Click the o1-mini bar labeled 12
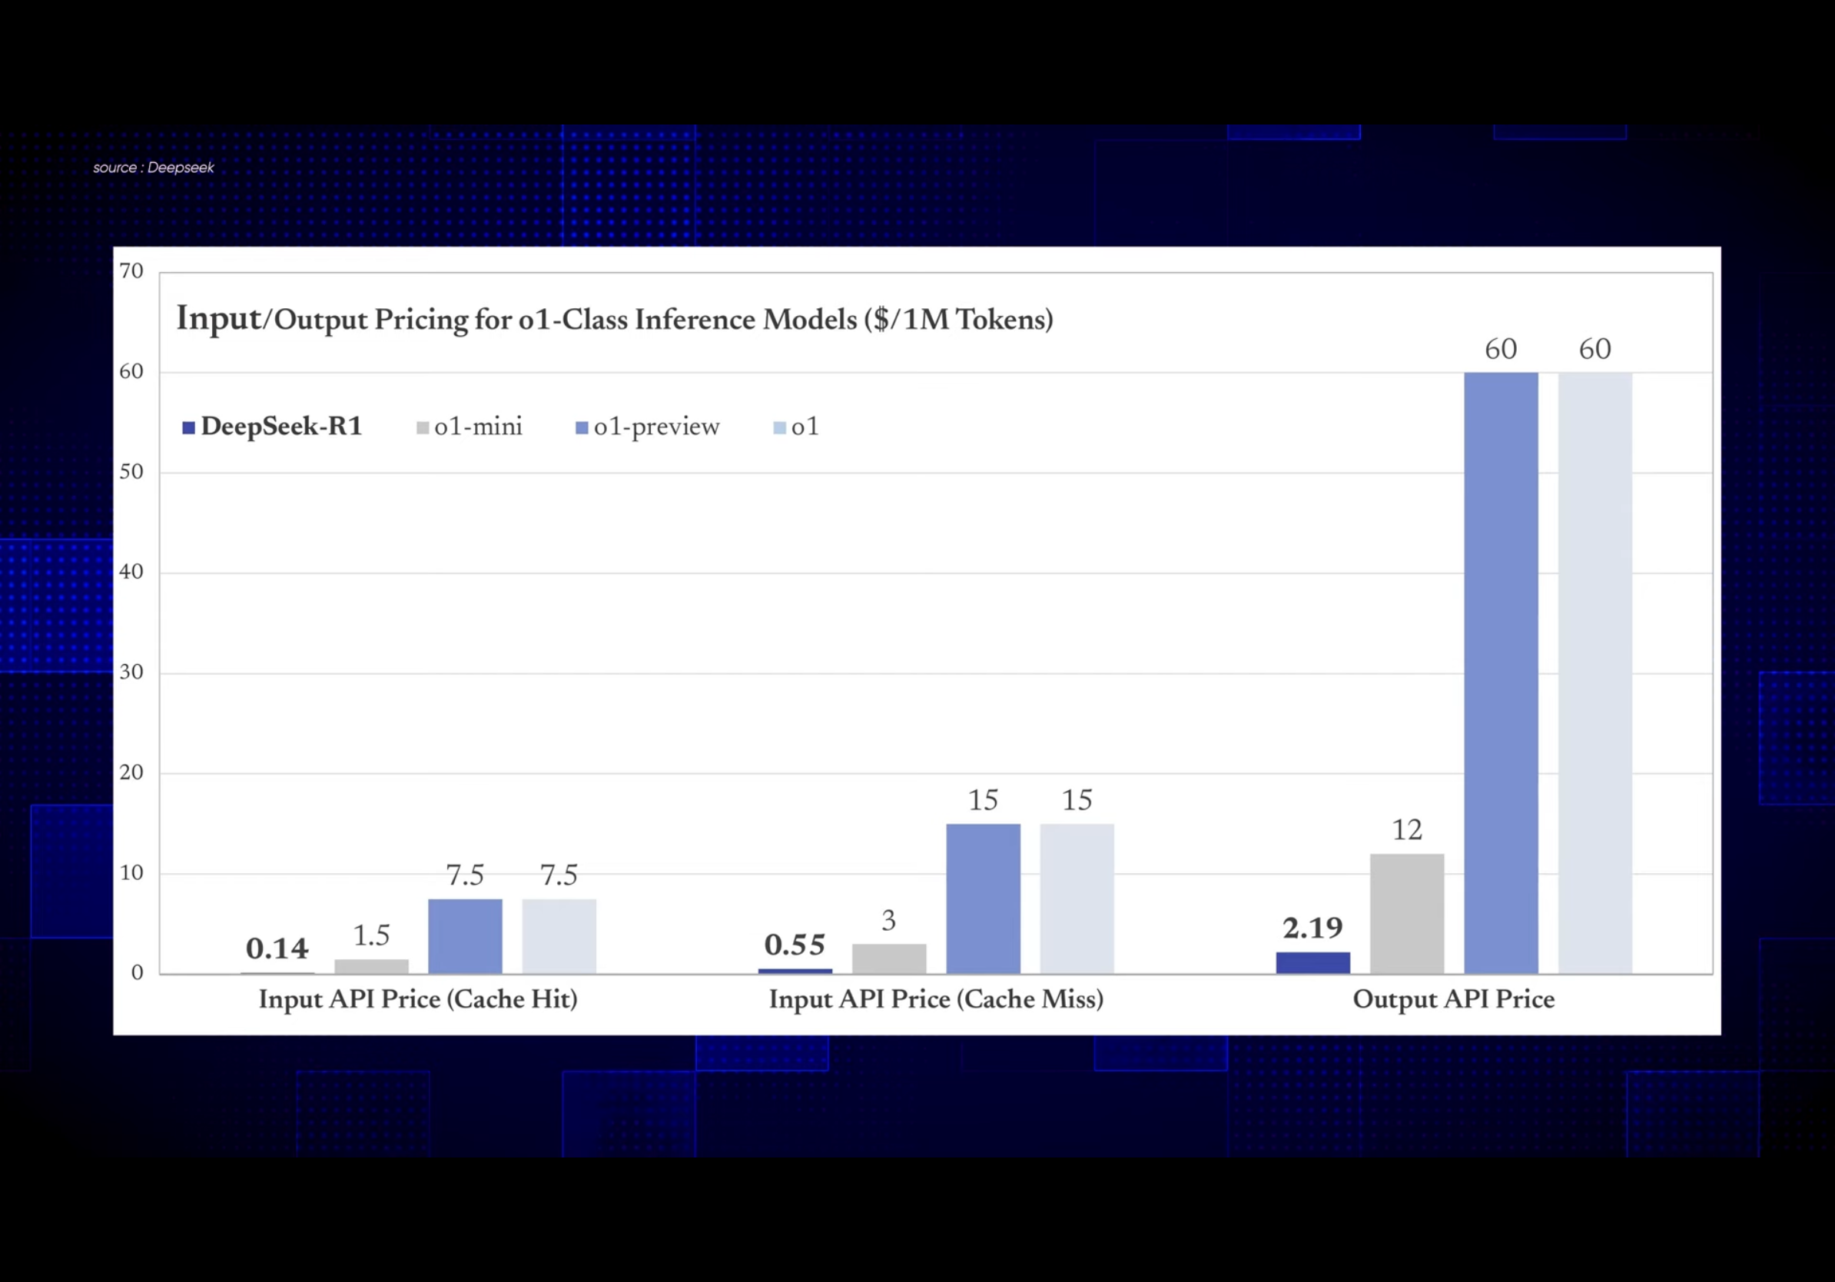The height and width of the screenshot is (1282, 1835). 1407,914
